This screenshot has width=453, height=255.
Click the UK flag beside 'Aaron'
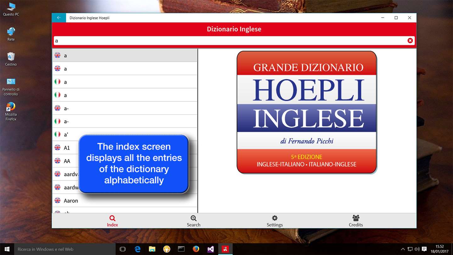57,200
